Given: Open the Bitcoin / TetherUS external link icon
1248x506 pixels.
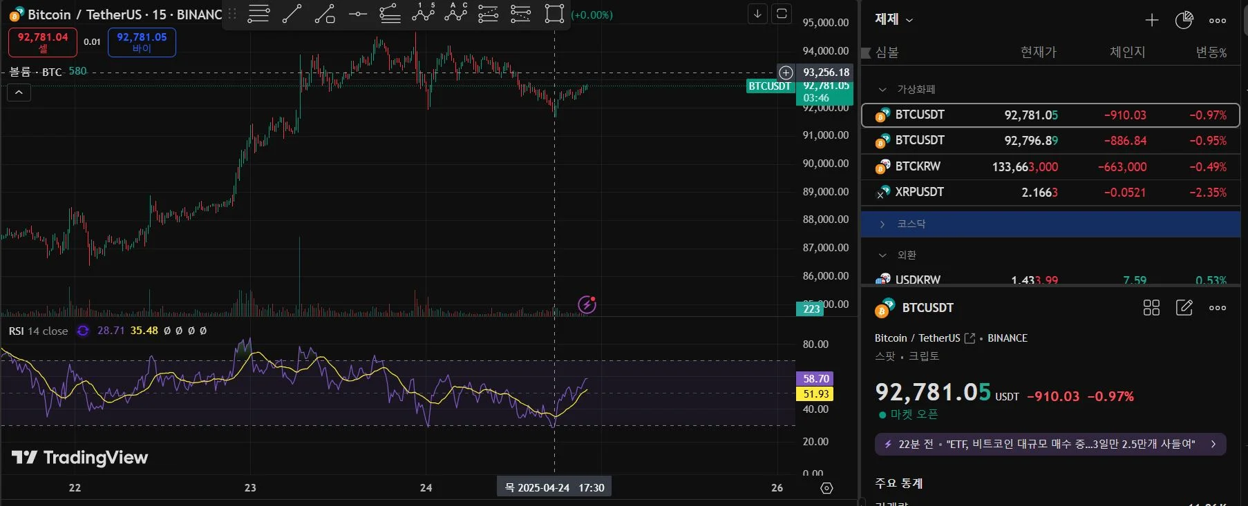Looking at the screenshot, I should tap(970, 338).
